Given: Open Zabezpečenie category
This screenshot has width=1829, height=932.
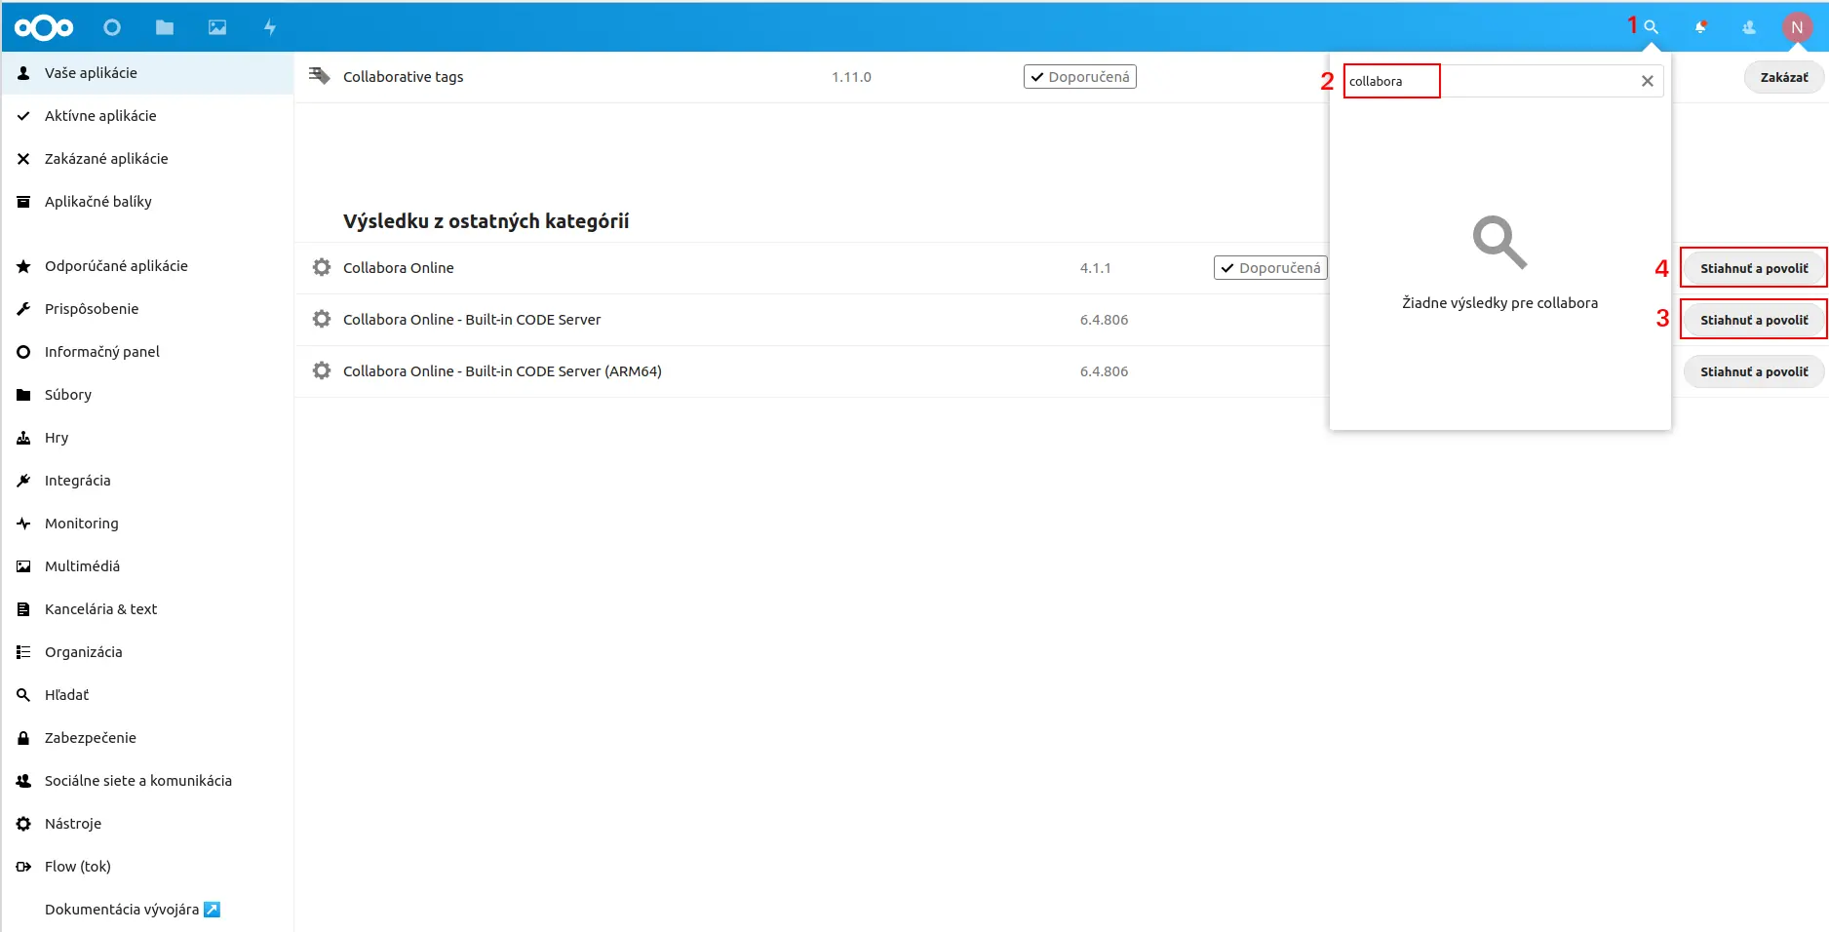Looking at the screenshot, I should pyautogui.click(x=147, y=738).
